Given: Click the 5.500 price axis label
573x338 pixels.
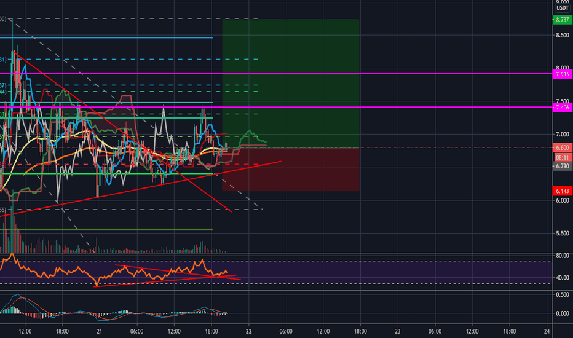Looking at the screenshot, I should pyautogui.click(x=563, y=234).
